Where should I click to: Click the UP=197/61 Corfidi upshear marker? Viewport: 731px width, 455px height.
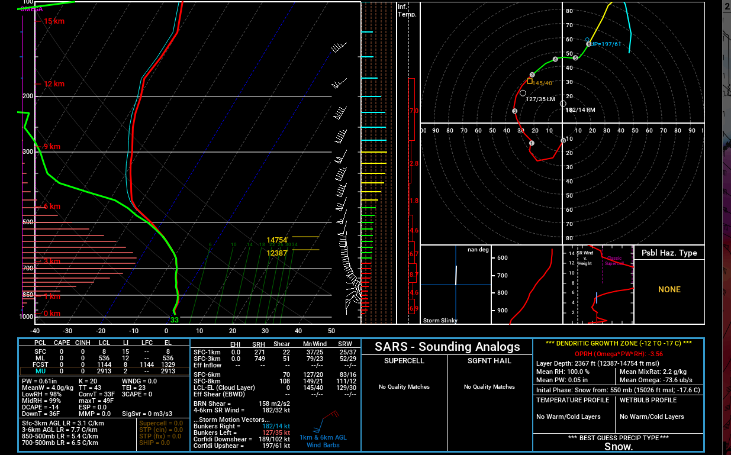click(588, 44)
